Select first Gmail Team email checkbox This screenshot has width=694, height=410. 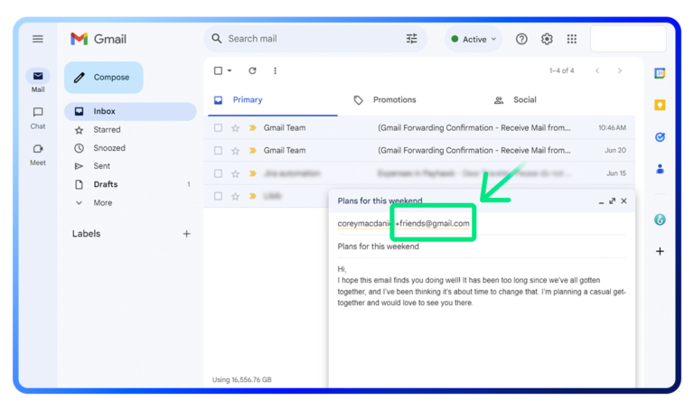pyautogui.click(x=218, y=128)
